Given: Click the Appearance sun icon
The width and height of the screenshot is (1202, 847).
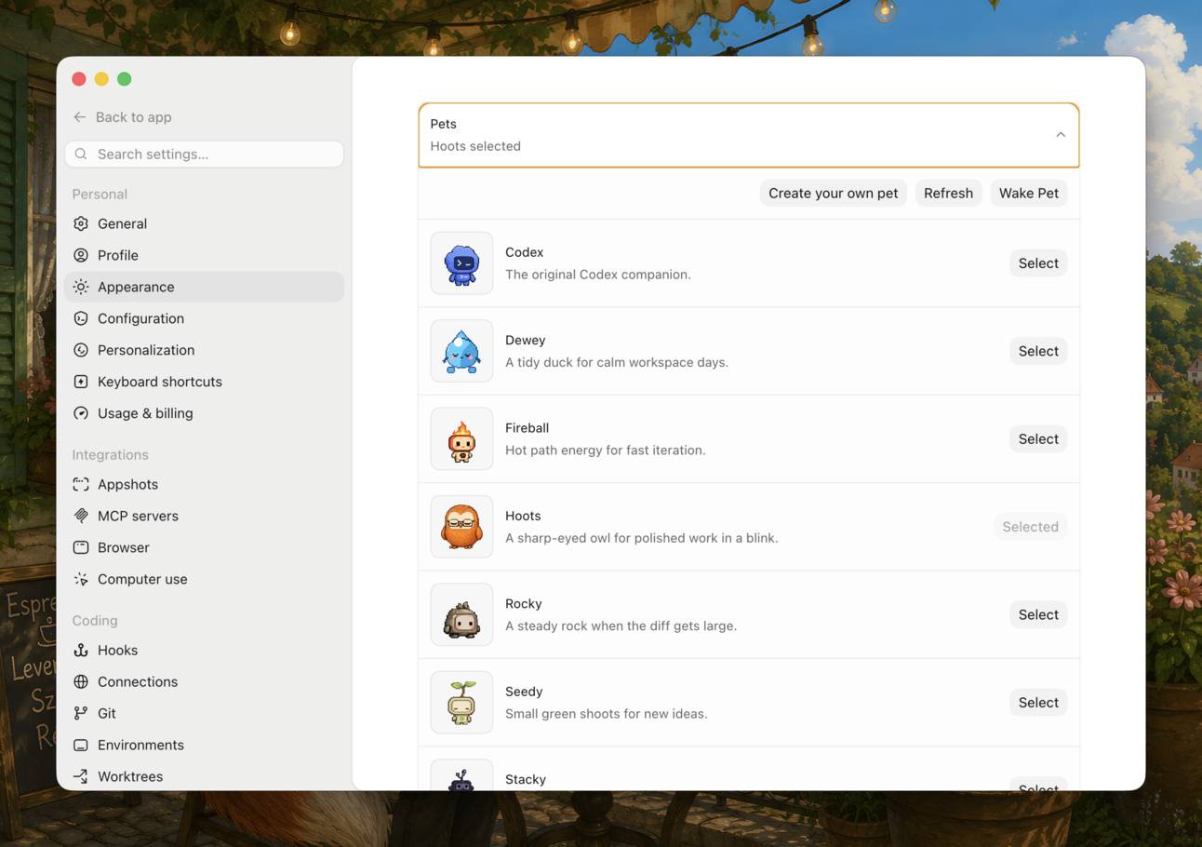Looking at the screenshot, I should (x=81, y=287).
